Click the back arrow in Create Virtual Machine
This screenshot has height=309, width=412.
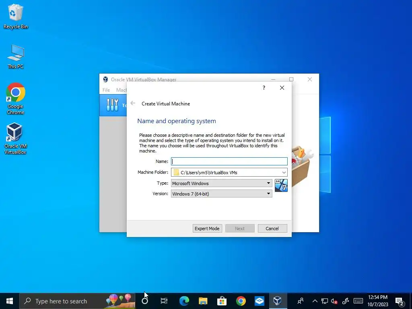click(x=133, y=103)
